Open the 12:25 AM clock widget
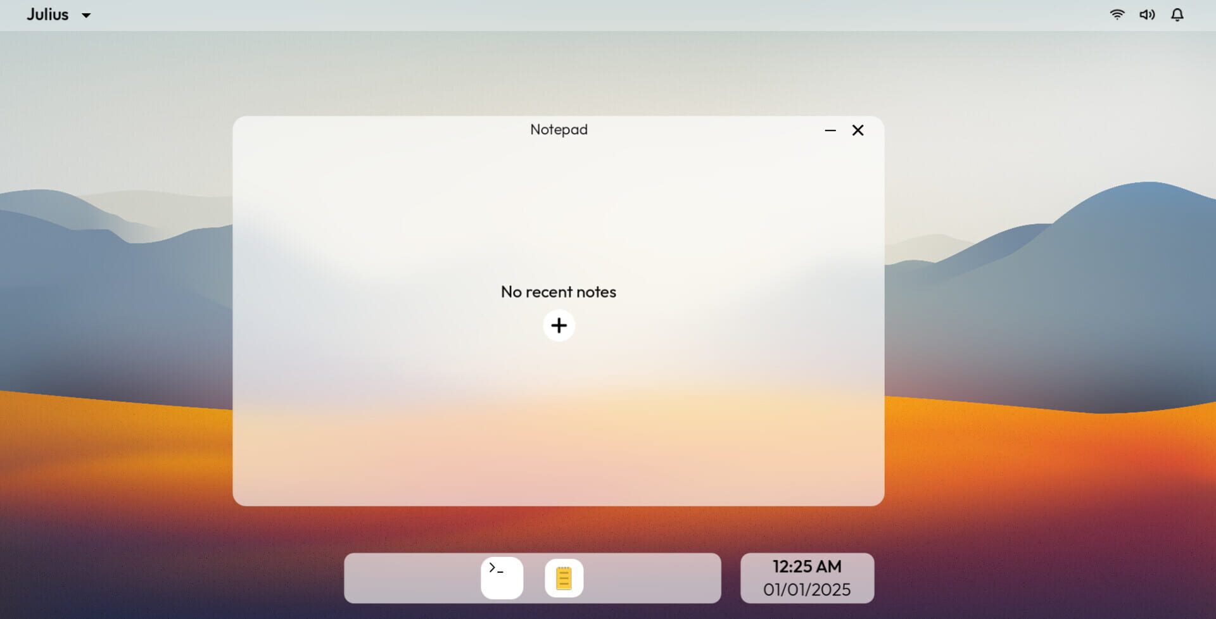This screenshot has height=619, width=1216. click(807, 578)
